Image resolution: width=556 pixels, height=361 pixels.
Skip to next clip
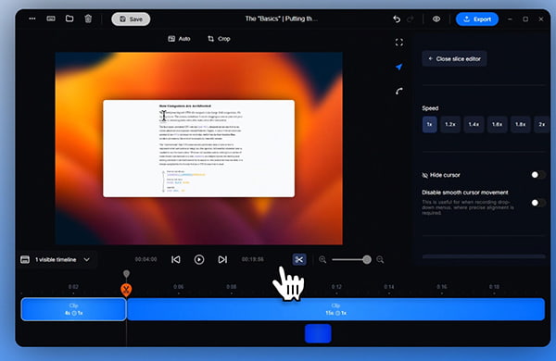pos(222,260)
